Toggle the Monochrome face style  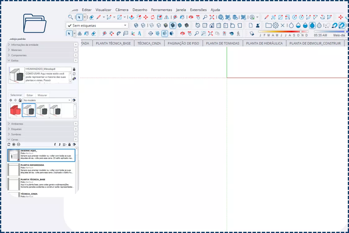187,25
